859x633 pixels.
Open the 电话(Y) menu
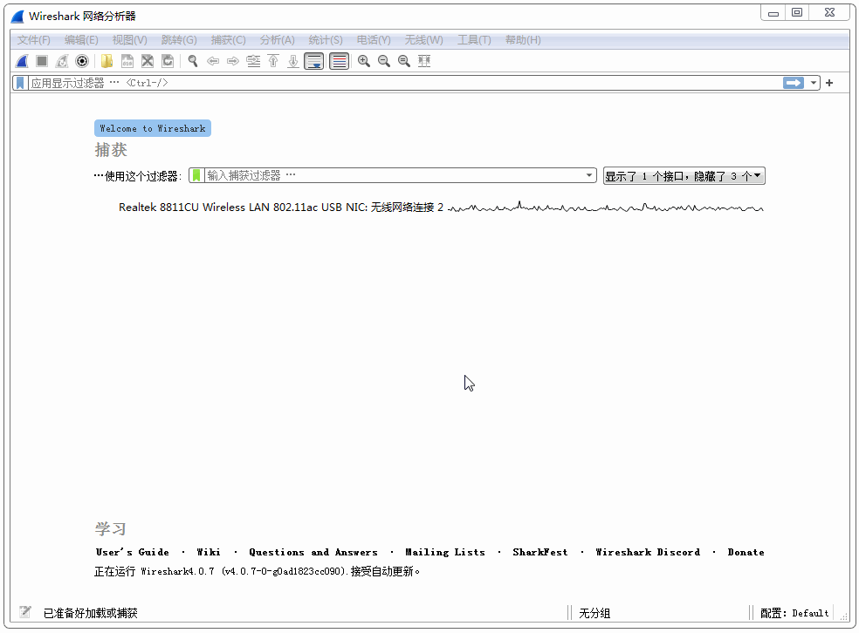(x=373, y=40)
